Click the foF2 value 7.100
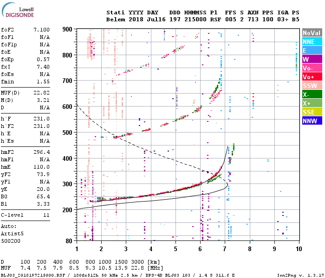Image resolution: width=325 pixels, height=278 pixels. (41, 30)
